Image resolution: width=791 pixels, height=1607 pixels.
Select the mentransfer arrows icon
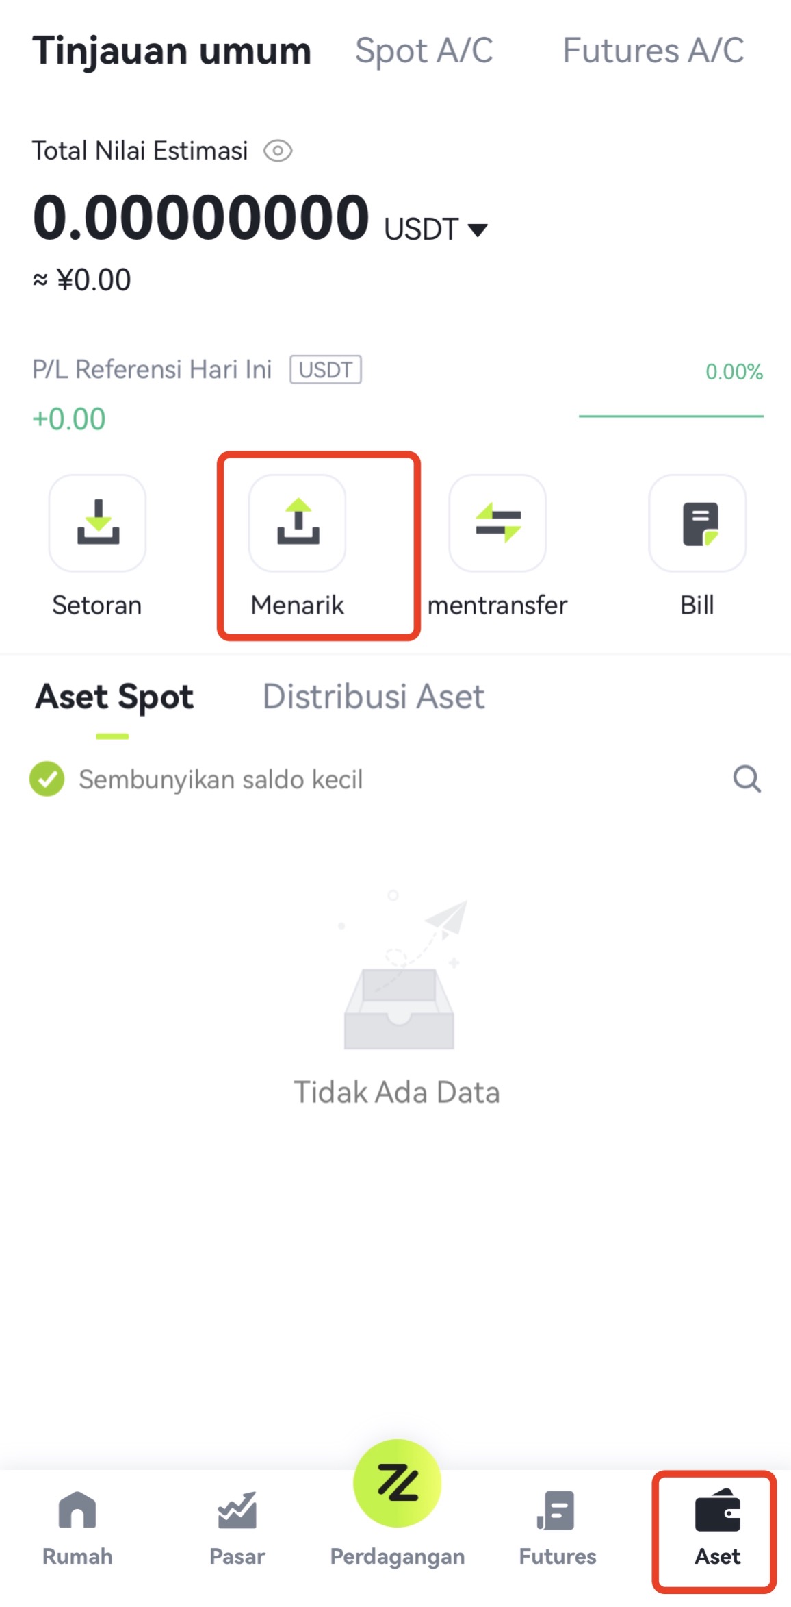[497, 523]
